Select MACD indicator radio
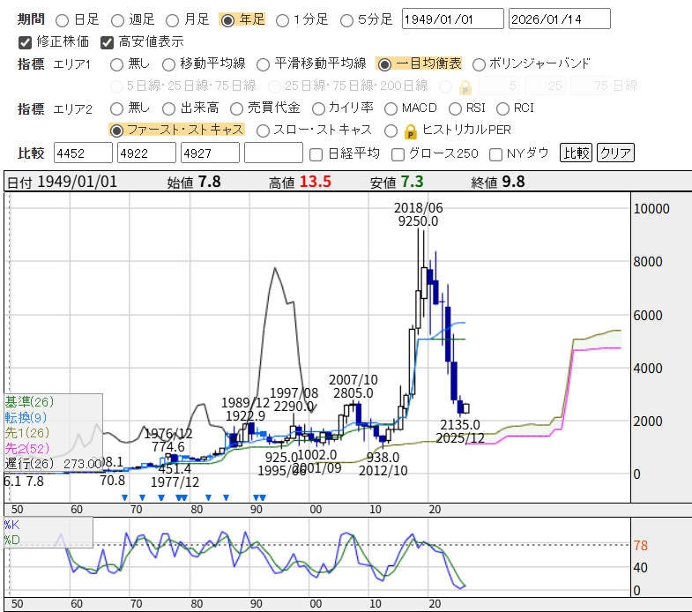The height and width of the screenshot is (612, 692). [391, 108]
